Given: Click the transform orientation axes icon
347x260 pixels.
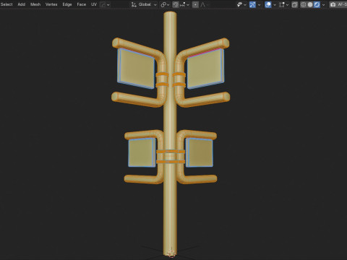Looking at the screenshot, I should (x=134, y=4).
